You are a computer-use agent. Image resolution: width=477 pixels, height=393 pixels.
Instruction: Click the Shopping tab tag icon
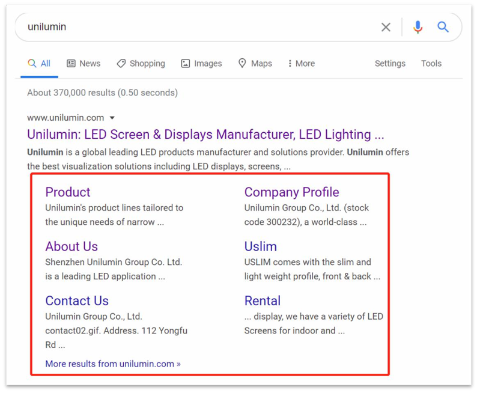(x=121, y=63)
